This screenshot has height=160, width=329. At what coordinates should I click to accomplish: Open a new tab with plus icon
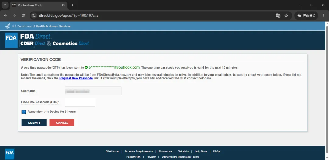pos(72,5)
